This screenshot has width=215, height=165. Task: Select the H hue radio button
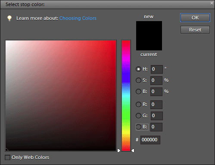coord(138,69)
